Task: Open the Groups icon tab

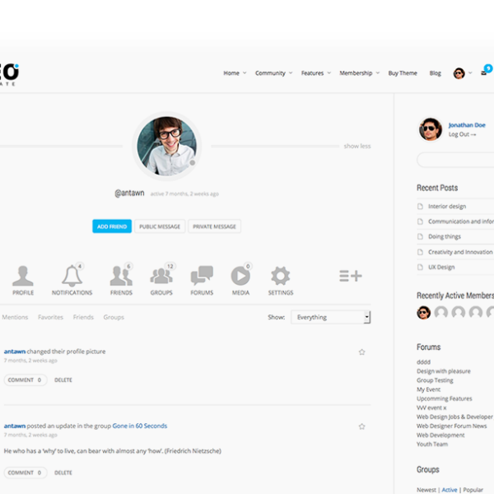Action: (x=161, y=277)
